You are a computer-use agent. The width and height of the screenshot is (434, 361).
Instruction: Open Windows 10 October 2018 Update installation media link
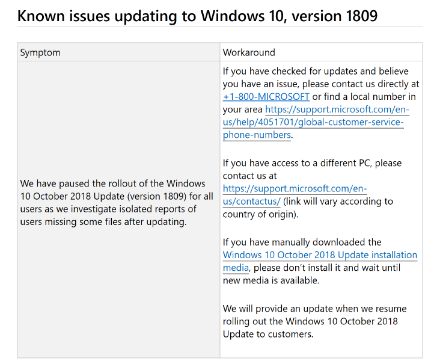pos(320,261)
